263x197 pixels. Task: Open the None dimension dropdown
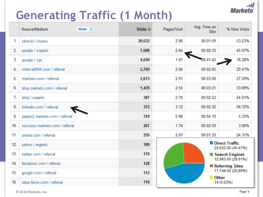coord(85,29)
